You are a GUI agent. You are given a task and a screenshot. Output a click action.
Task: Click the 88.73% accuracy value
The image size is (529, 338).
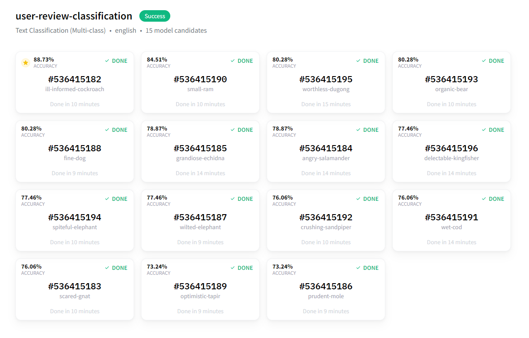(x=44, y=59)
